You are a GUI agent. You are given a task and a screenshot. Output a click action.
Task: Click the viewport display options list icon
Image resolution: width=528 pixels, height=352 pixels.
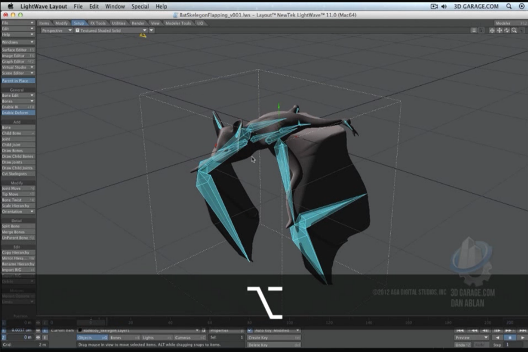474,30
